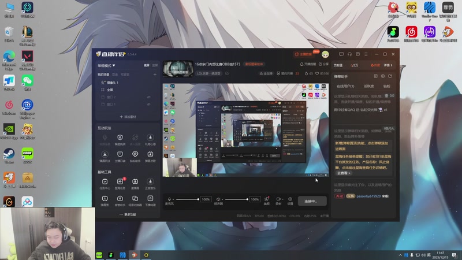Screen dimensions: 462x260
Task: Click the microphone 100% volume field
Action: click(x=206, y=199)
